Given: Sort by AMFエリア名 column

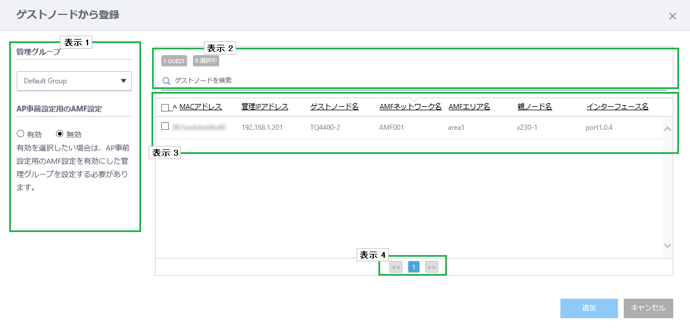Looking at the screenshot, I should [469, 107].
